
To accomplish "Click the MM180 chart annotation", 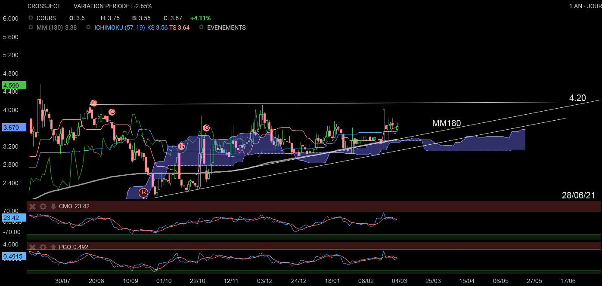I will (447, 123).
